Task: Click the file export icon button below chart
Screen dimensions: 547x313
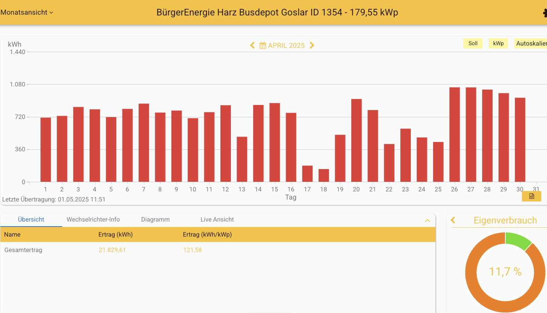Action: 531,196
